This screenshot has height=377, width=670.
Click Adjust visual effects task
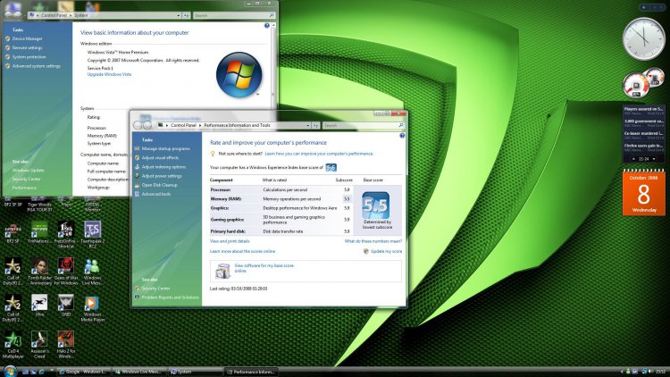click(x=160, y=158)
